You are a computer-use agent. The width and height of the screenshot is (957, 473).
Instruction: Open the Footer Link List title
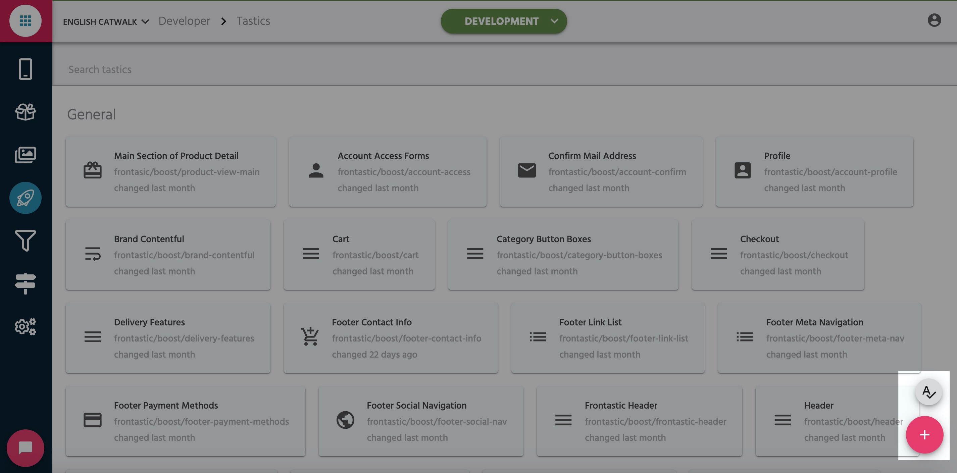[x=590, y=322]
